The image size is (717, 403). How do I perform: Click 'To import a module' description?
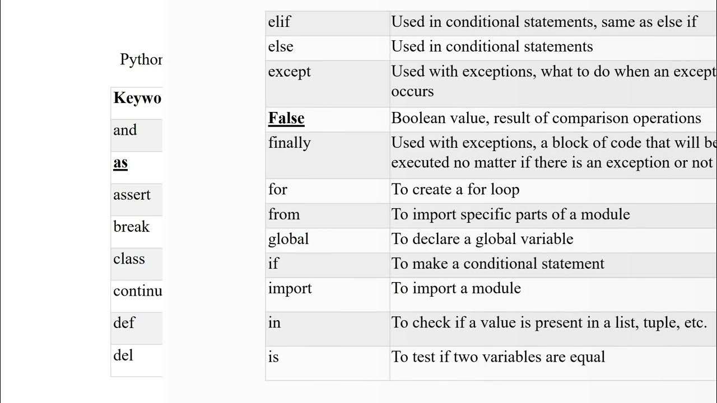(x=456, y=288)
